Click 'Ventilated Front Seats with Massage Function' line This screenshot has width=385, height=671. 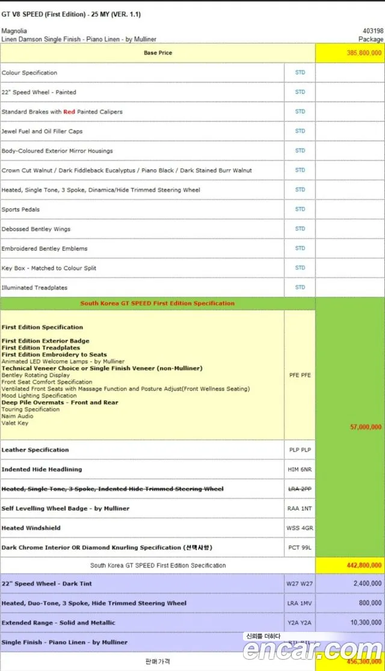pyautogui.click(x=125, y=389)
